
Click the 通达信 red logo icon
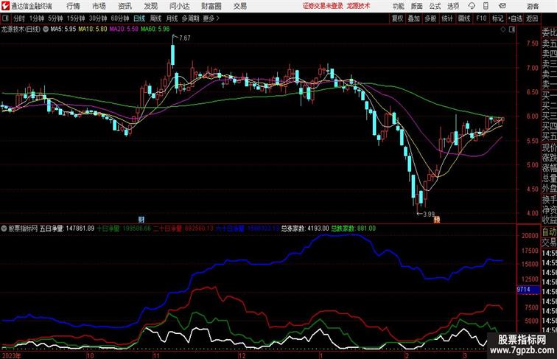[5, 6]
